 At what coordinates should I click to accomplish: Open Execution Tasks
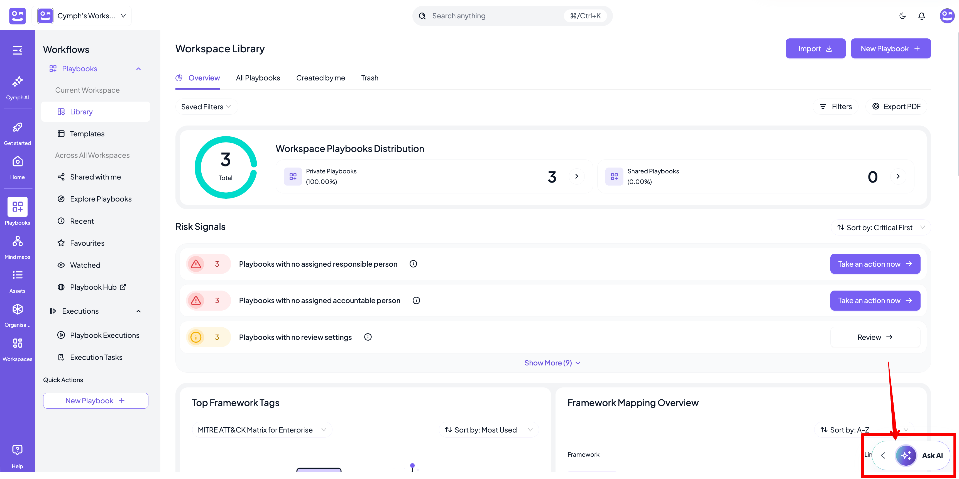[x=90, y=357]
